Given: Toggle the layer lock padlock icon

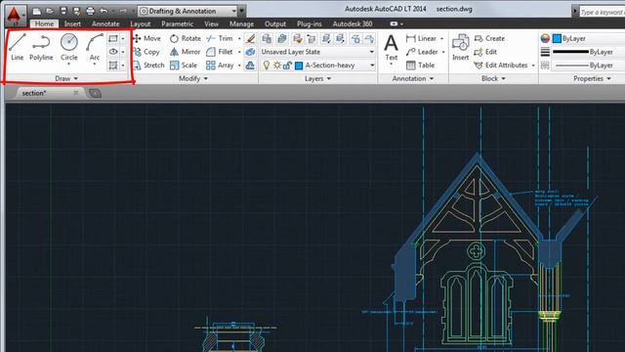Looking at the screenshot, I should [x=287, y=66].
